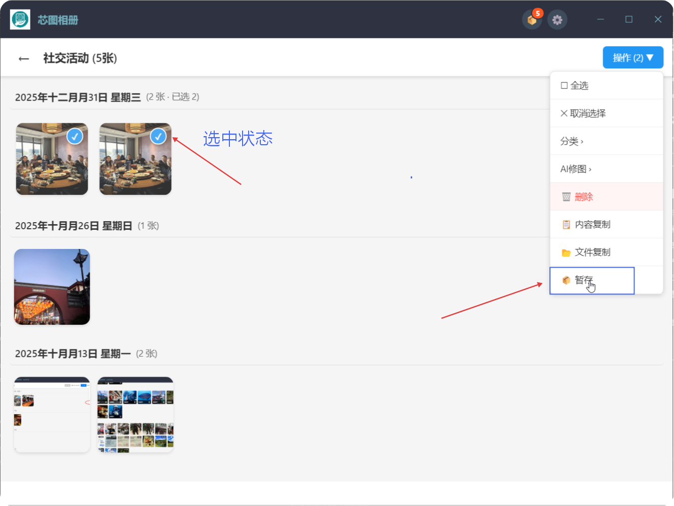Expand the AI修图 submenu
674x506 pixels.
576,168
